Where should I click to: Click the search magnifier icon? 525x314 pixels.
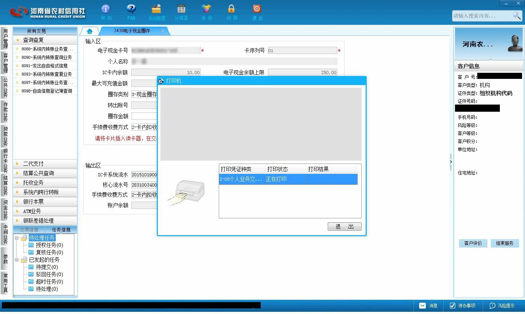pyautogui.click(x=517, y=15)
